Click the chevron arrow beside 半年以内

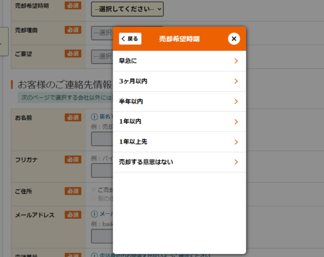click(236, 101)
